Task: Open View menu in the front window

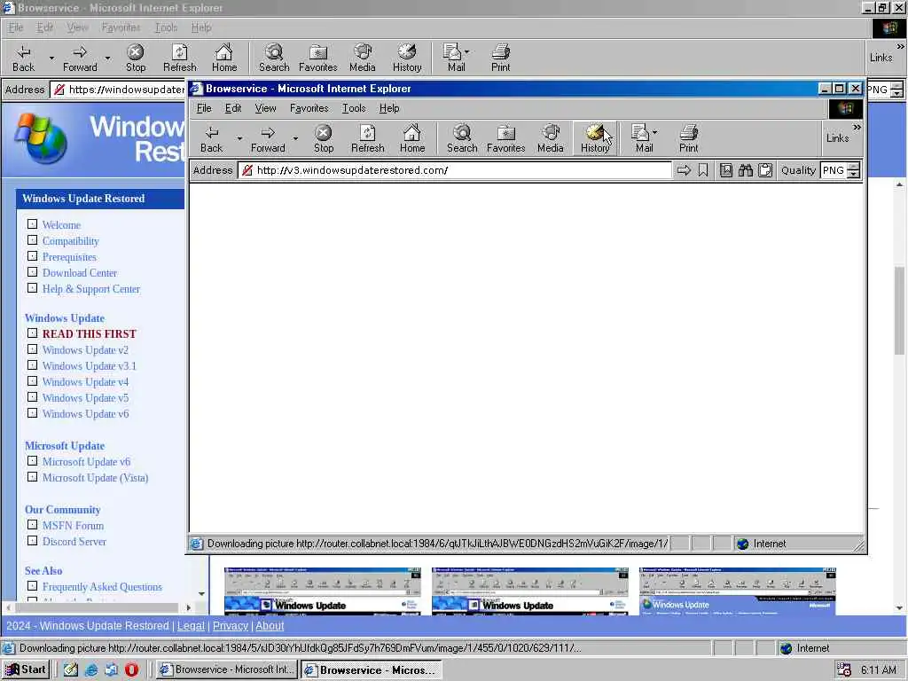Action: pos(265,108)
